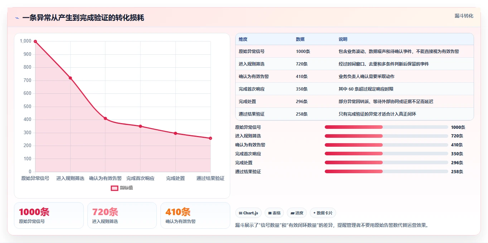Viewport: 488px width, 243px height.
Task: Select the 原始异常信号 table row label
Action: click(252, 52)
